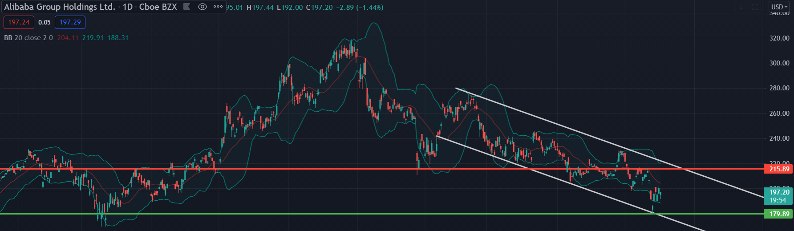
Task: Click the current price label 197.20 on the axis
Action: pos(779,192)
